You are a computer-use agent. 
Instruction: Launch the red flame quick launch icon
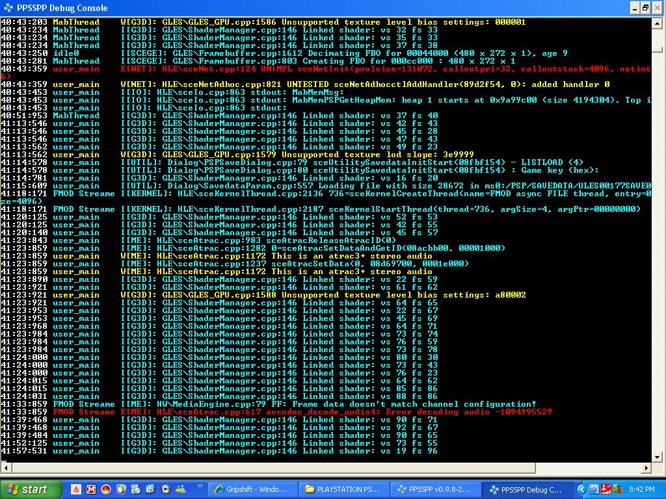(75, 489)
